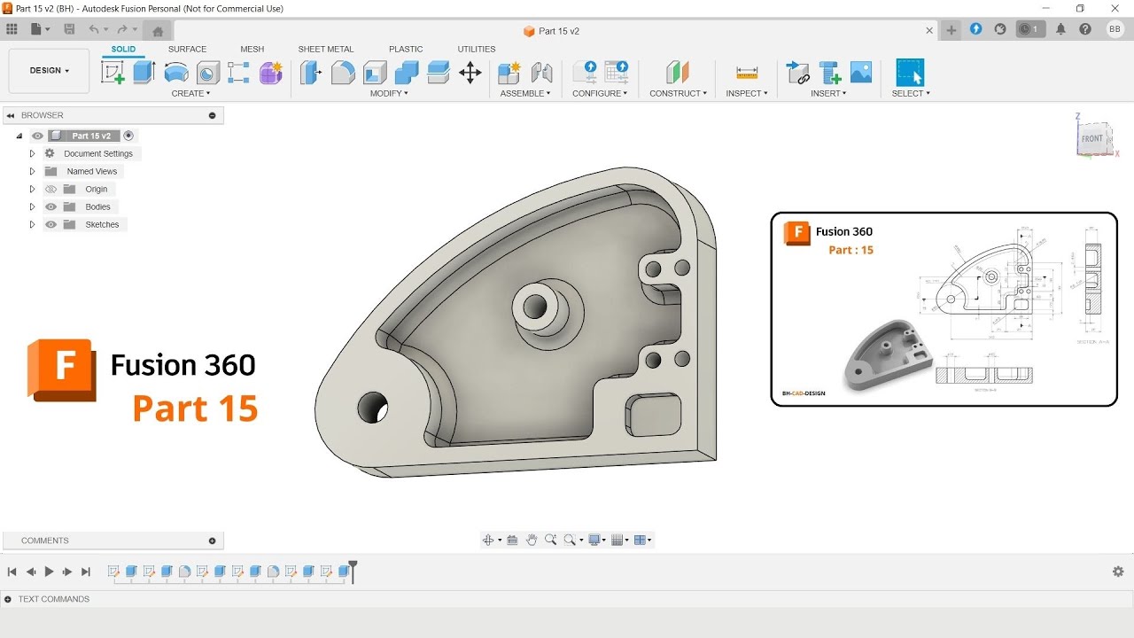
Task: Activate the Select tool icon
Action: (x=910, y=73)
